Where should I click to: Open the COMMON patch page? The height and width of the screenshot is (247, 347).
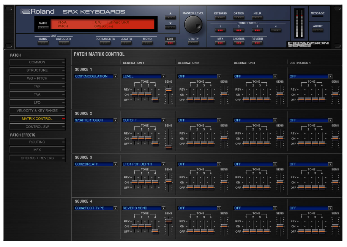click(x=37, y=62)
